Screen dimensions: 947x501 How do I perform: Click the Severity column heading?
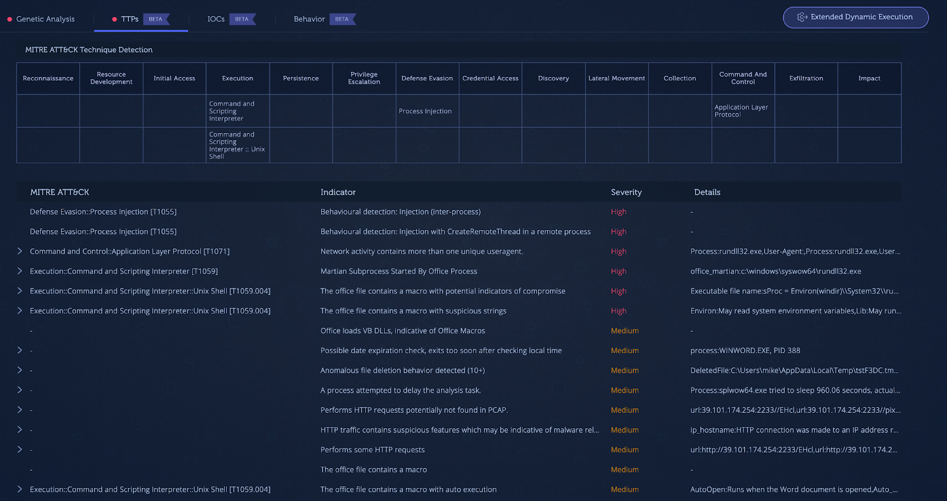(626, 192)
